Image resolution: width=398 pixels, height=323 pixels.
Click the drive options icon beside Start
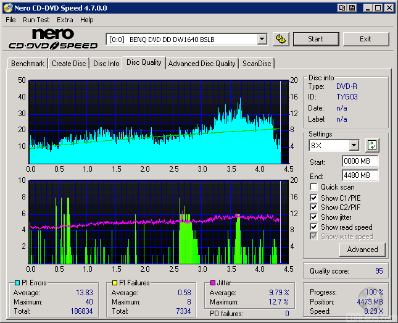point(280,39)
